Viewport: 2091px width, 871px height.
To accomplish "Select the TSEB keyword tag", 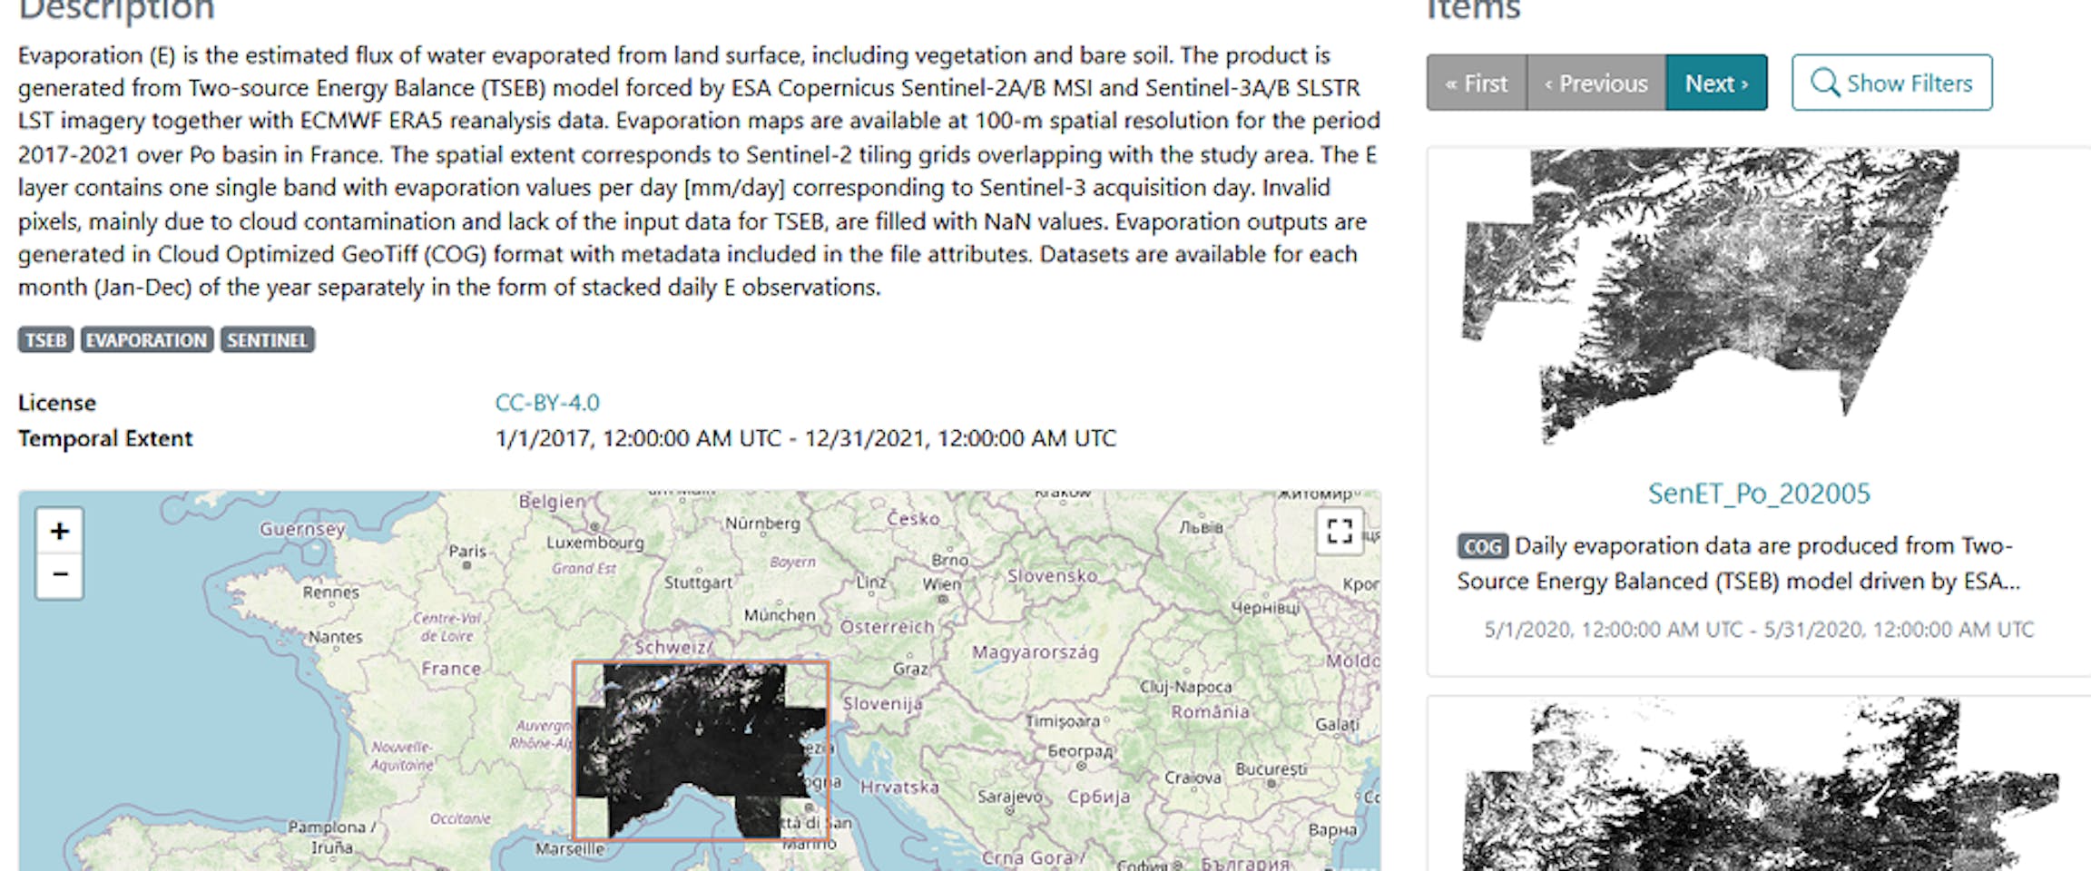I will tap(45, 340).
